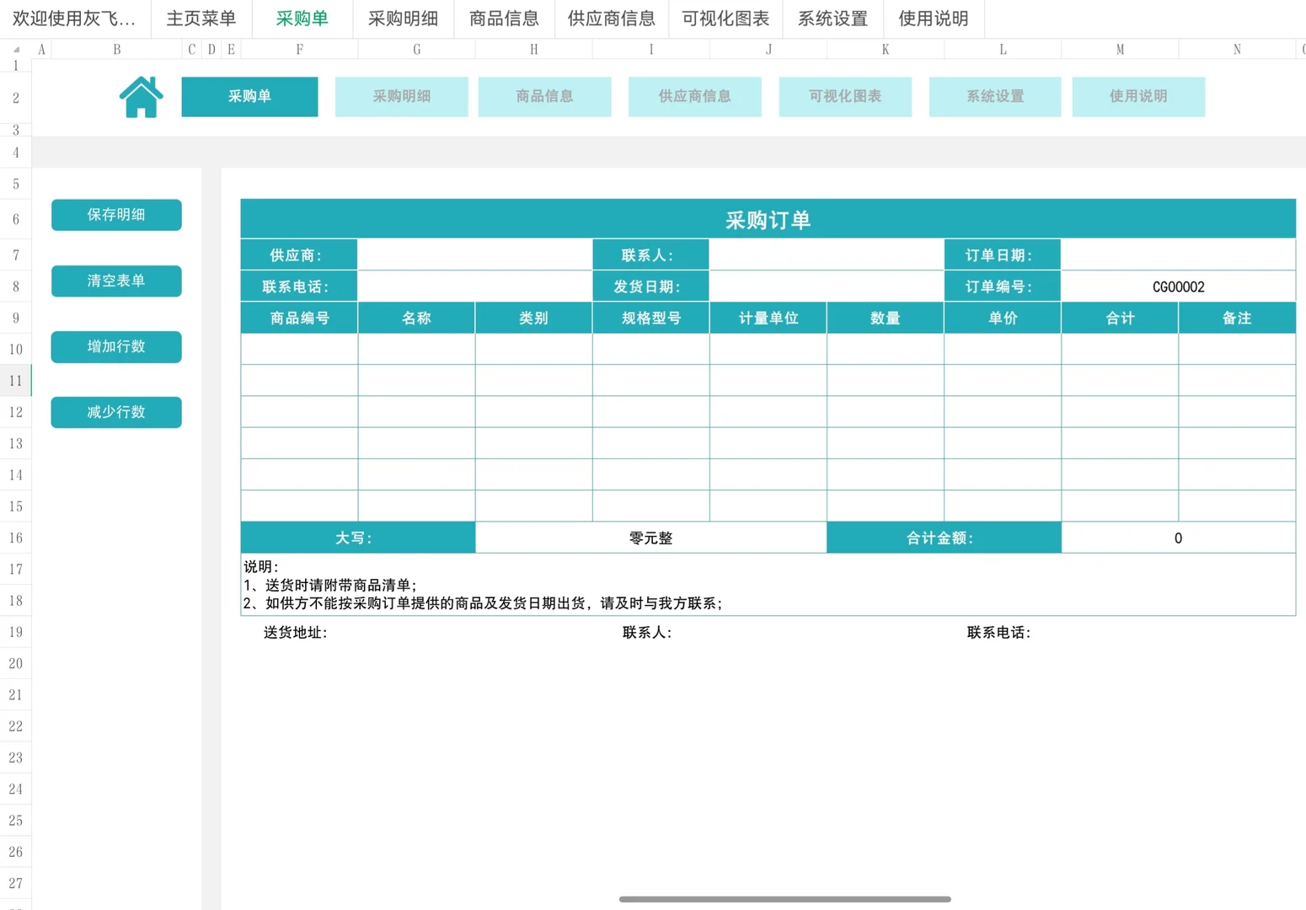Click 保存明细 in the left sidebar
Screen dimensions: 1306x910
[115, 215]
